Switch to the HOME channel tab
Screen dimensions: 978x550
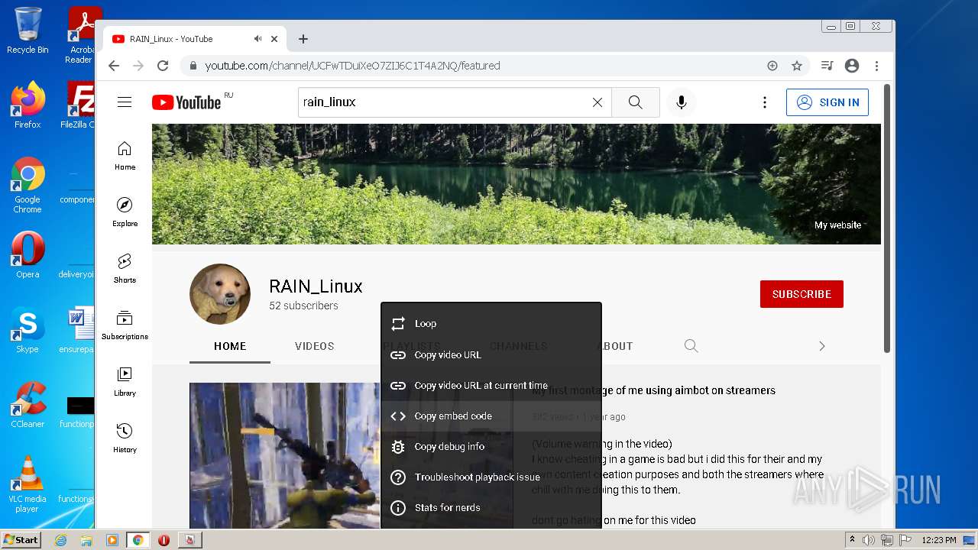(x=230, y=346)
